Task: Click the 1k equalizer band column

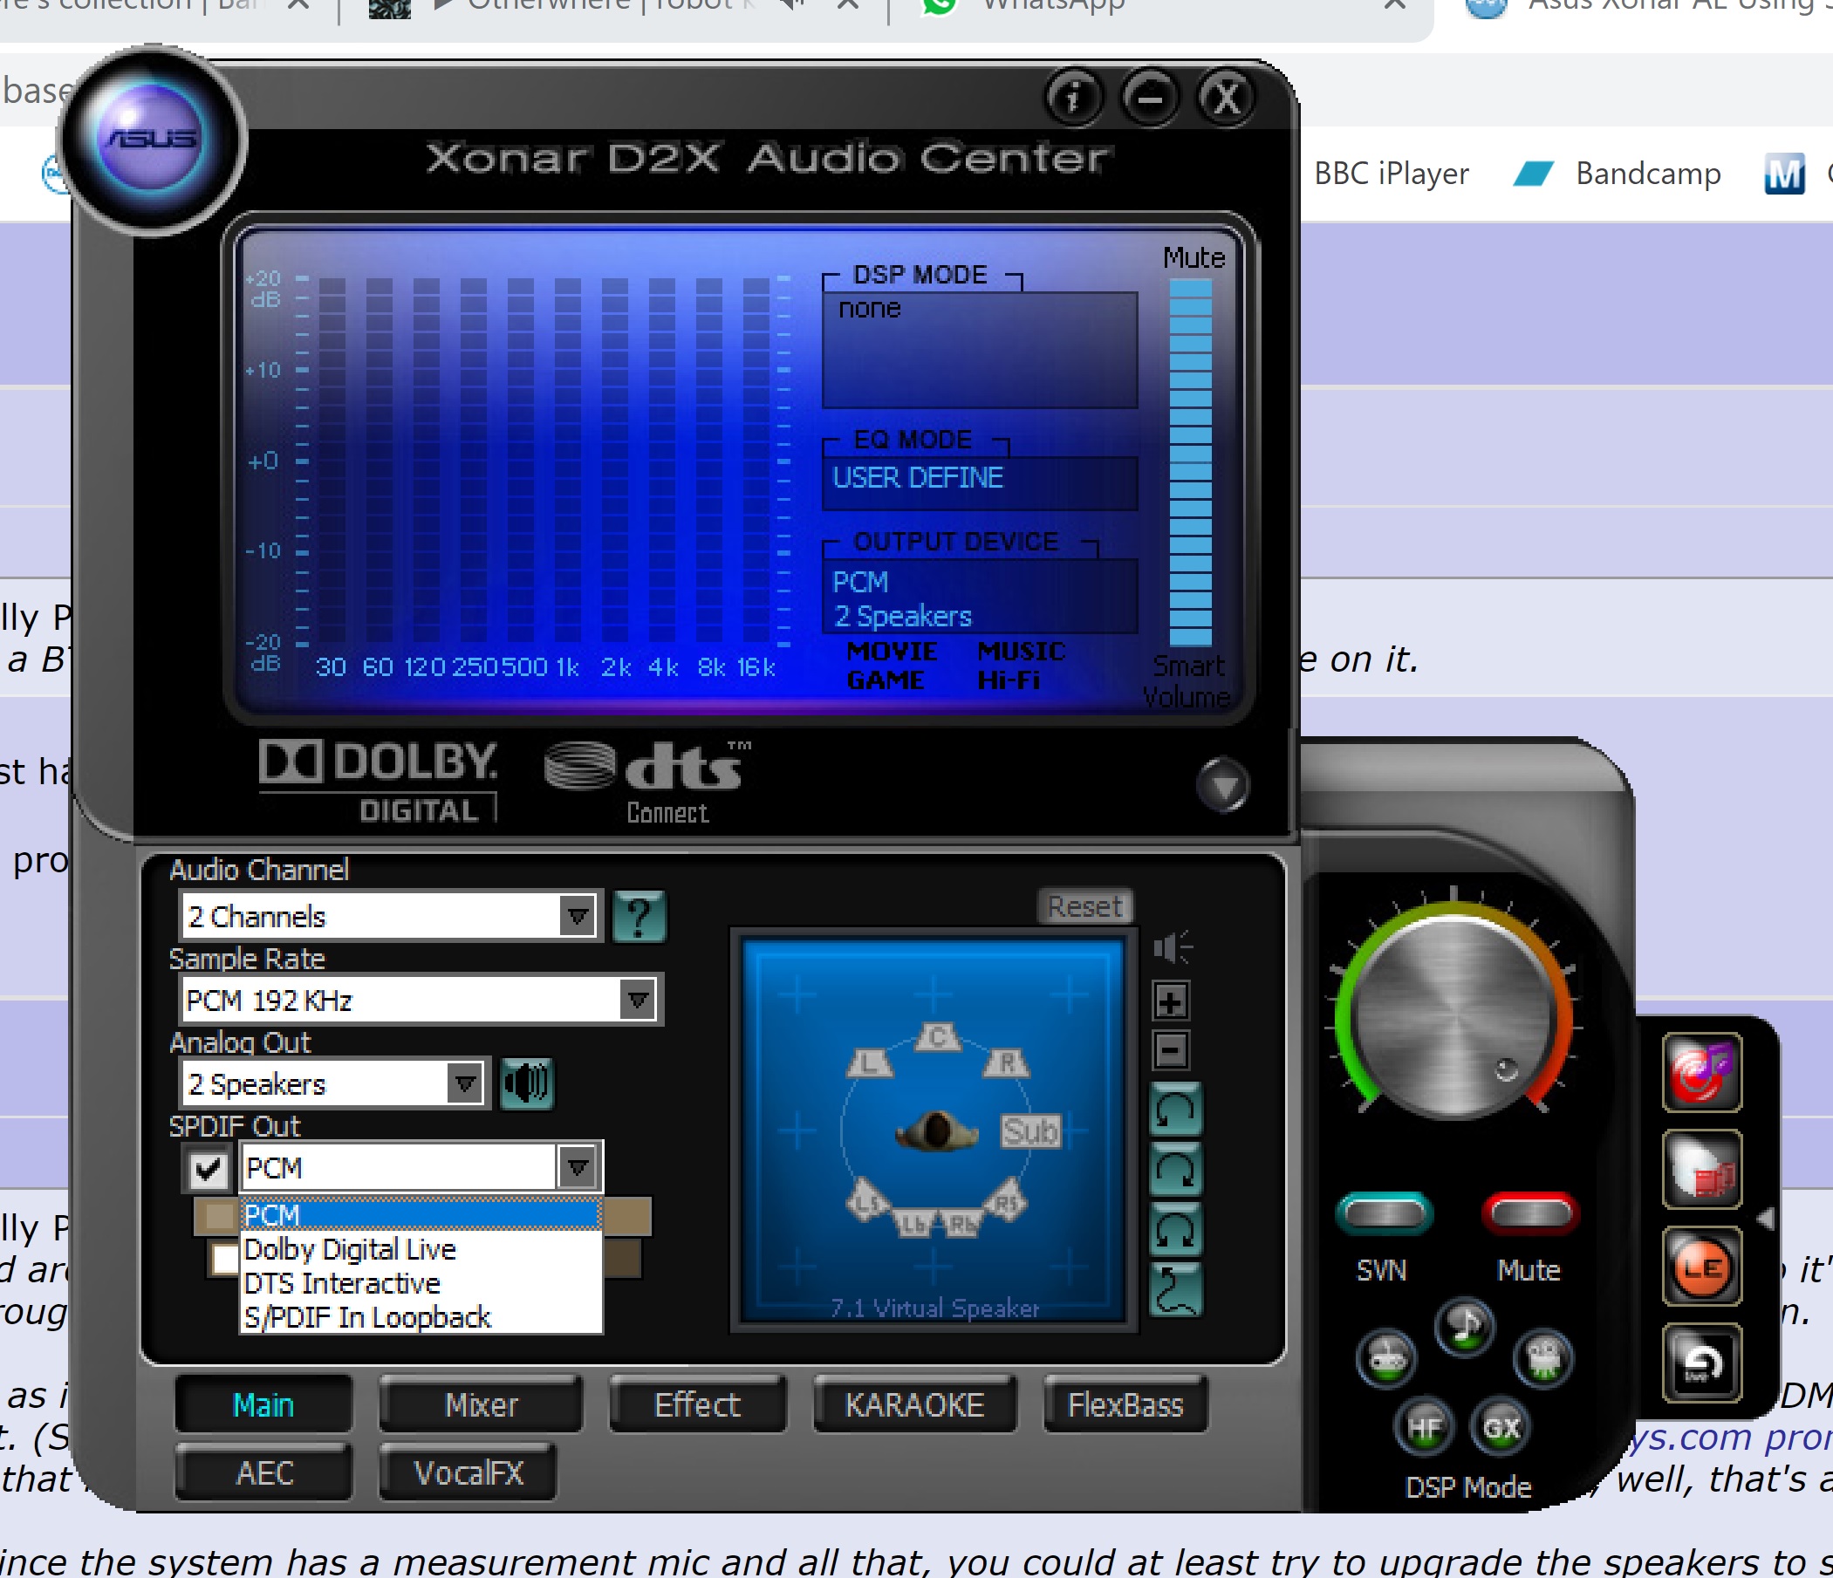Action: 568,460
